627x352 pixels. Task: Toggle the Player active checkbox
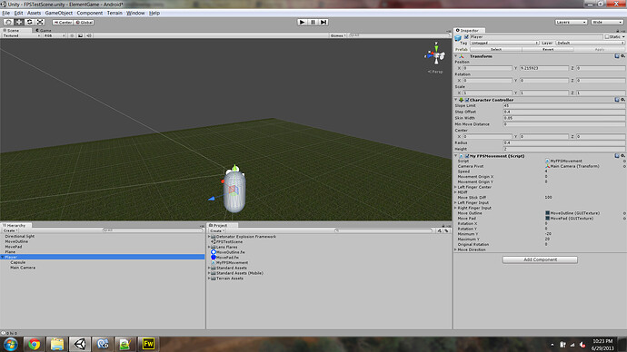[x=466, y=36]
